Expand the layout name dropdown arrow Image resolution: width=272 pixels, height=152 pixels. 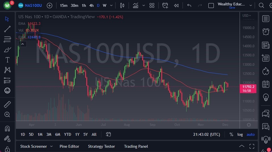251,6
